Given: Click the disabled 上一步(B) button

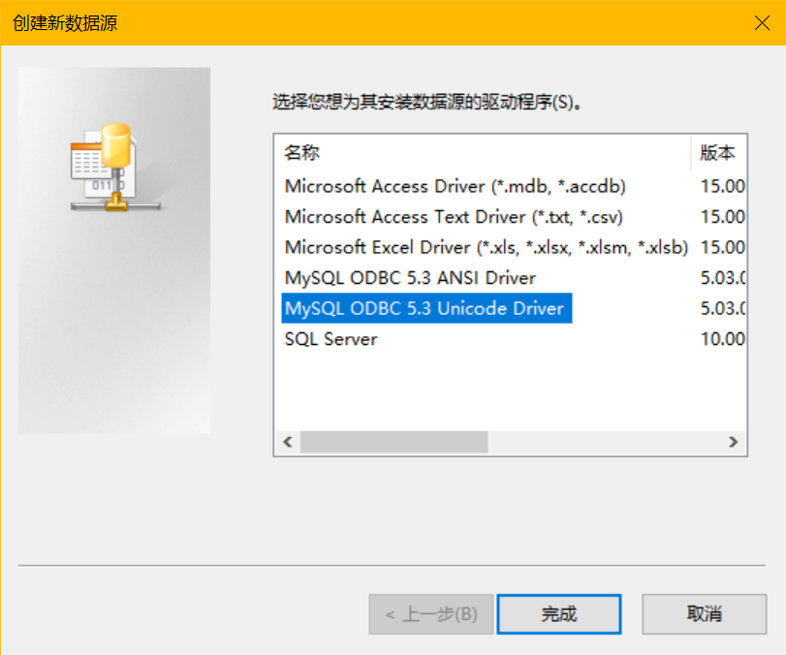Looking at the screenshot, I should tap(431, 613).
